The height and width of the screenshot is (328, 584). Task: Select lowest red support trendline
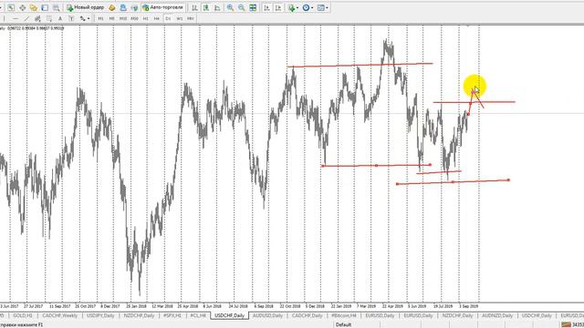tap(453, 182)
